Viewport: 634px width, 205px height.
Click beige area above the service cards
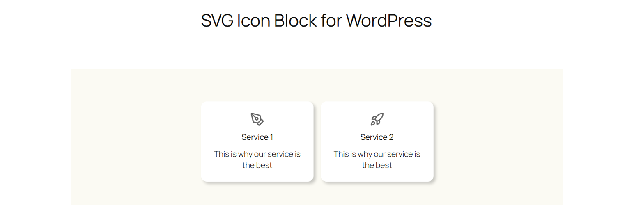pos(316,84)
